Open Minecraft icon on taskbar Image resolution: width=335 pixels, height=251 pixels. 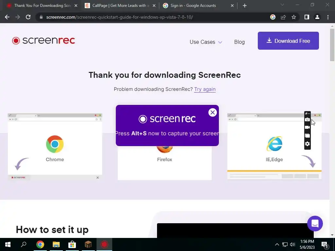[88, 244]
